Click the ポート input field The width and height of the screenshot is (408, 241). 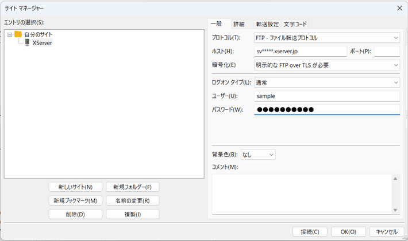point(387,52)
